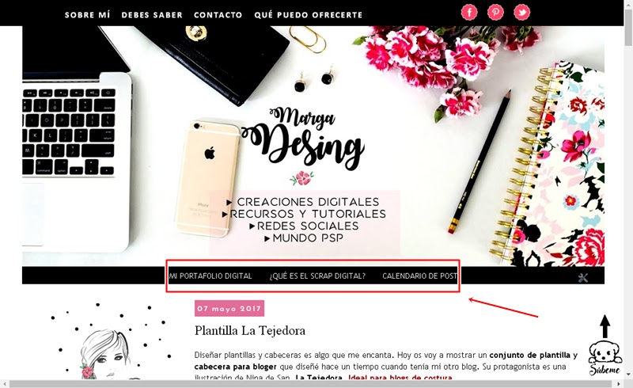This screenshot has height=388, width=633.
Task: Open the Pinterest social icon
Action: [495, 12]
